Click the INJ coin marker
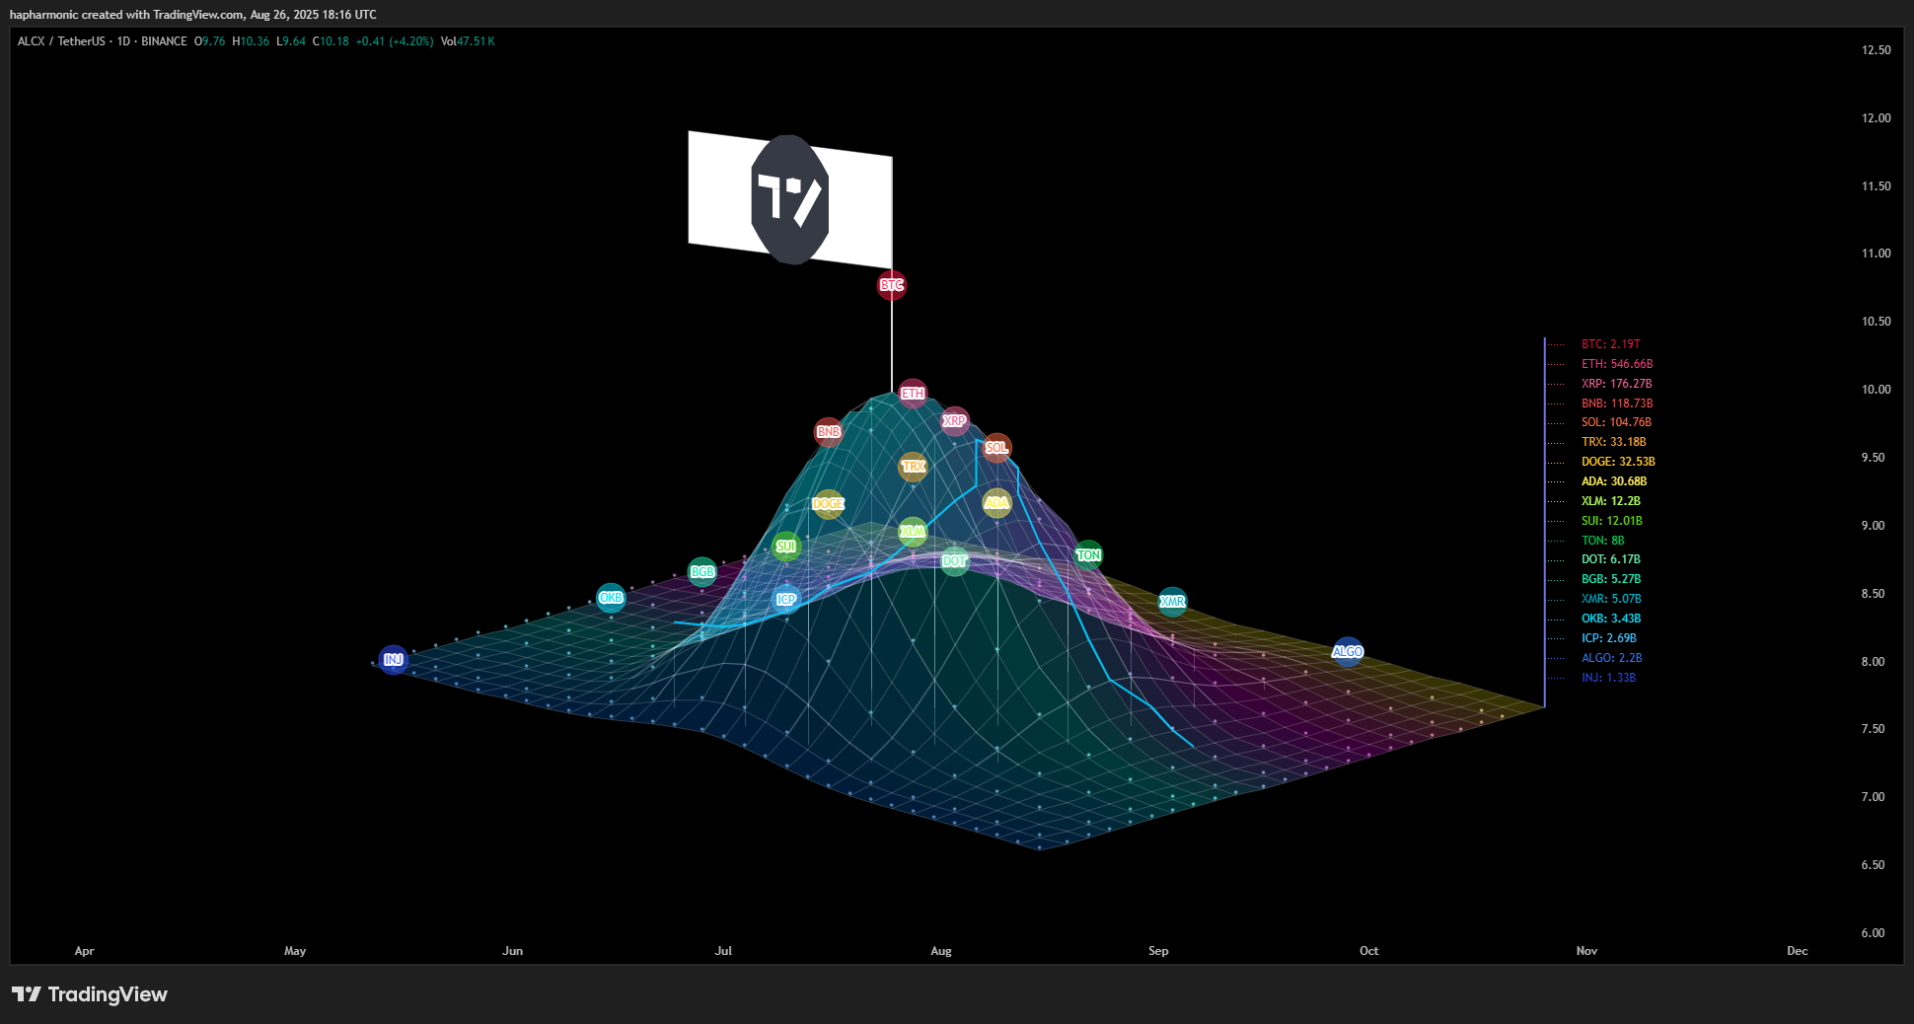 (394, 660)
